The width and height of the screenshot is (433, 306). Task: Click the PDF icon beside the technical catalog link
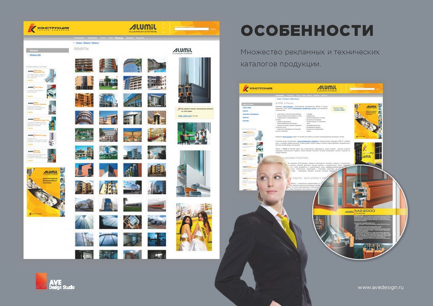[x=179, y=109]
